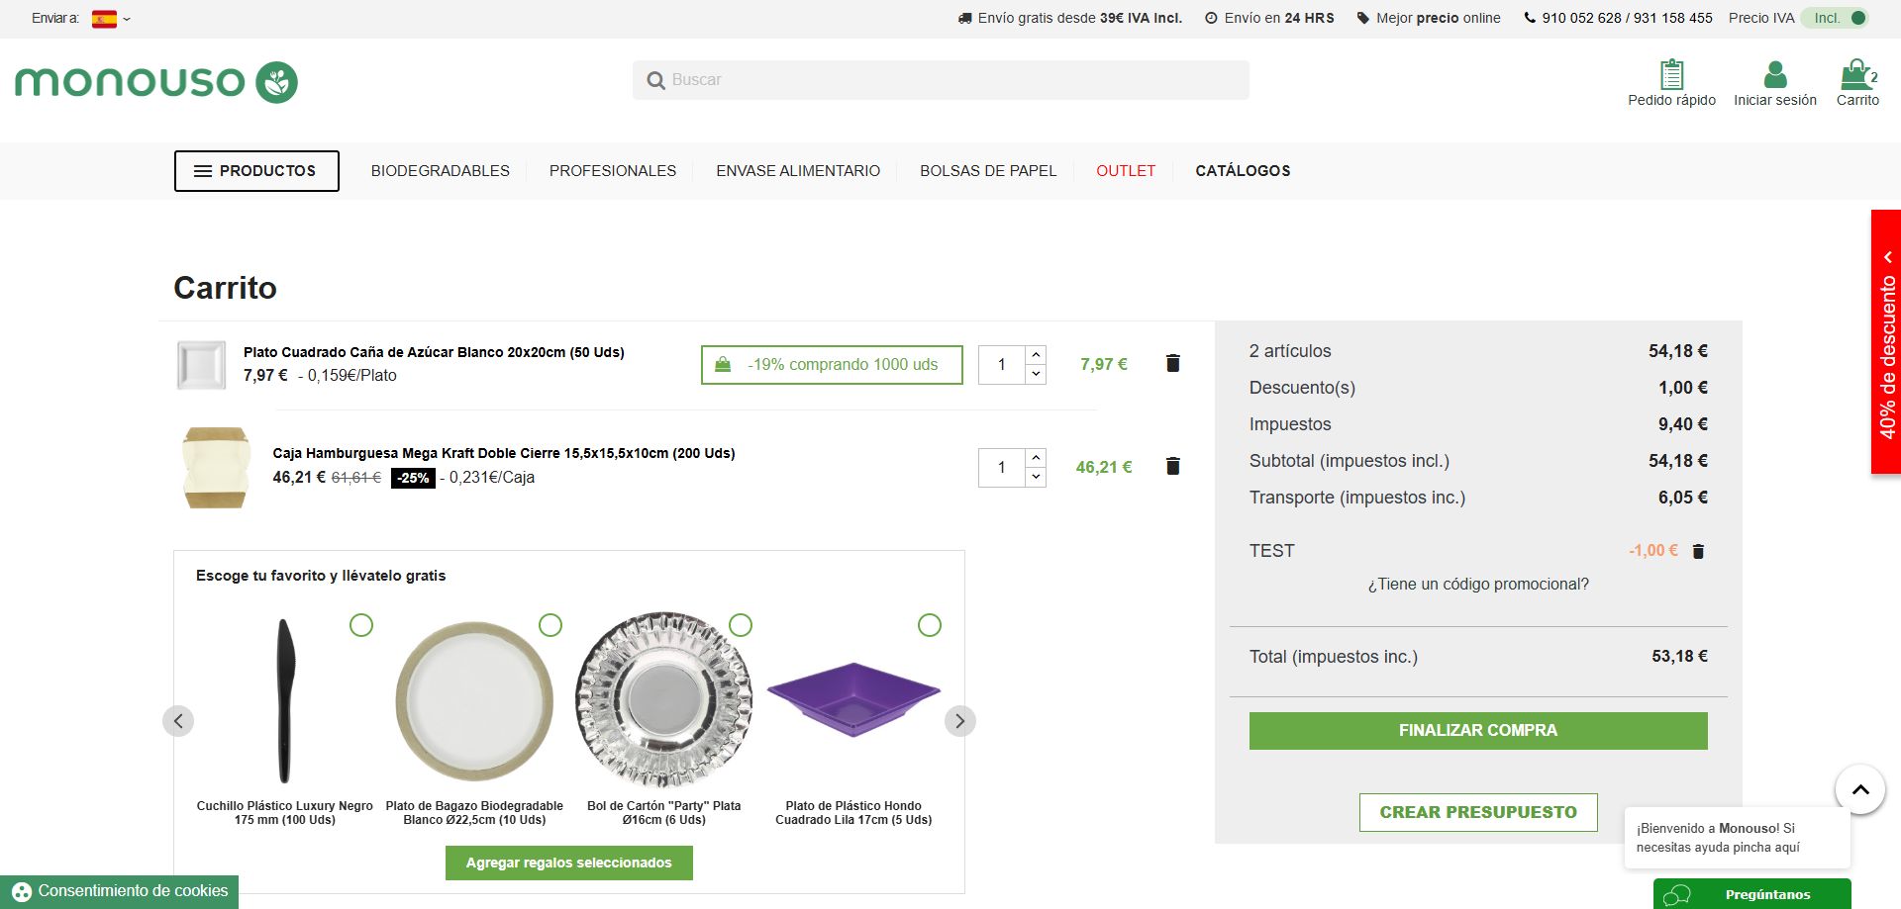Choose the Plato de Plástico Hondo Lila gift
The image size is (1901, 909).
tap(930, 625)
